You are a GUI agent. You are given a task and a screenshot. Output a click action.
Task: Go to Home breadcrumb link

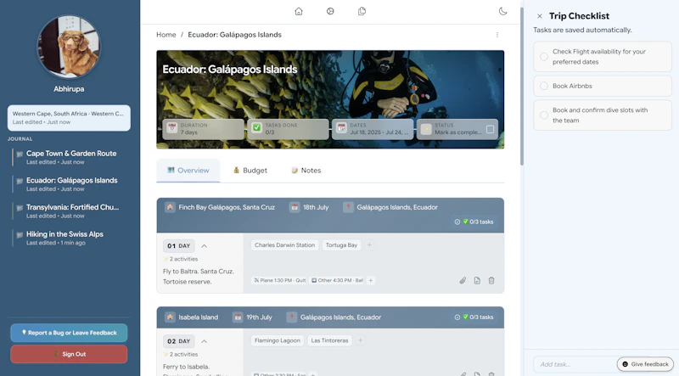(166, 35)
